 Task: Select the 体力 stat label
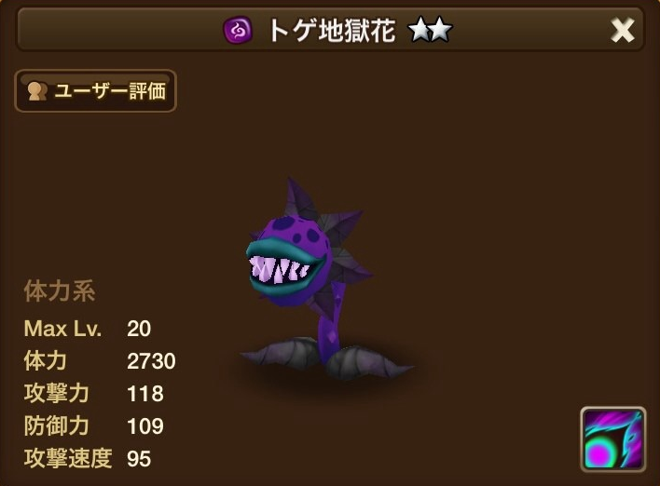pos(45,360)
